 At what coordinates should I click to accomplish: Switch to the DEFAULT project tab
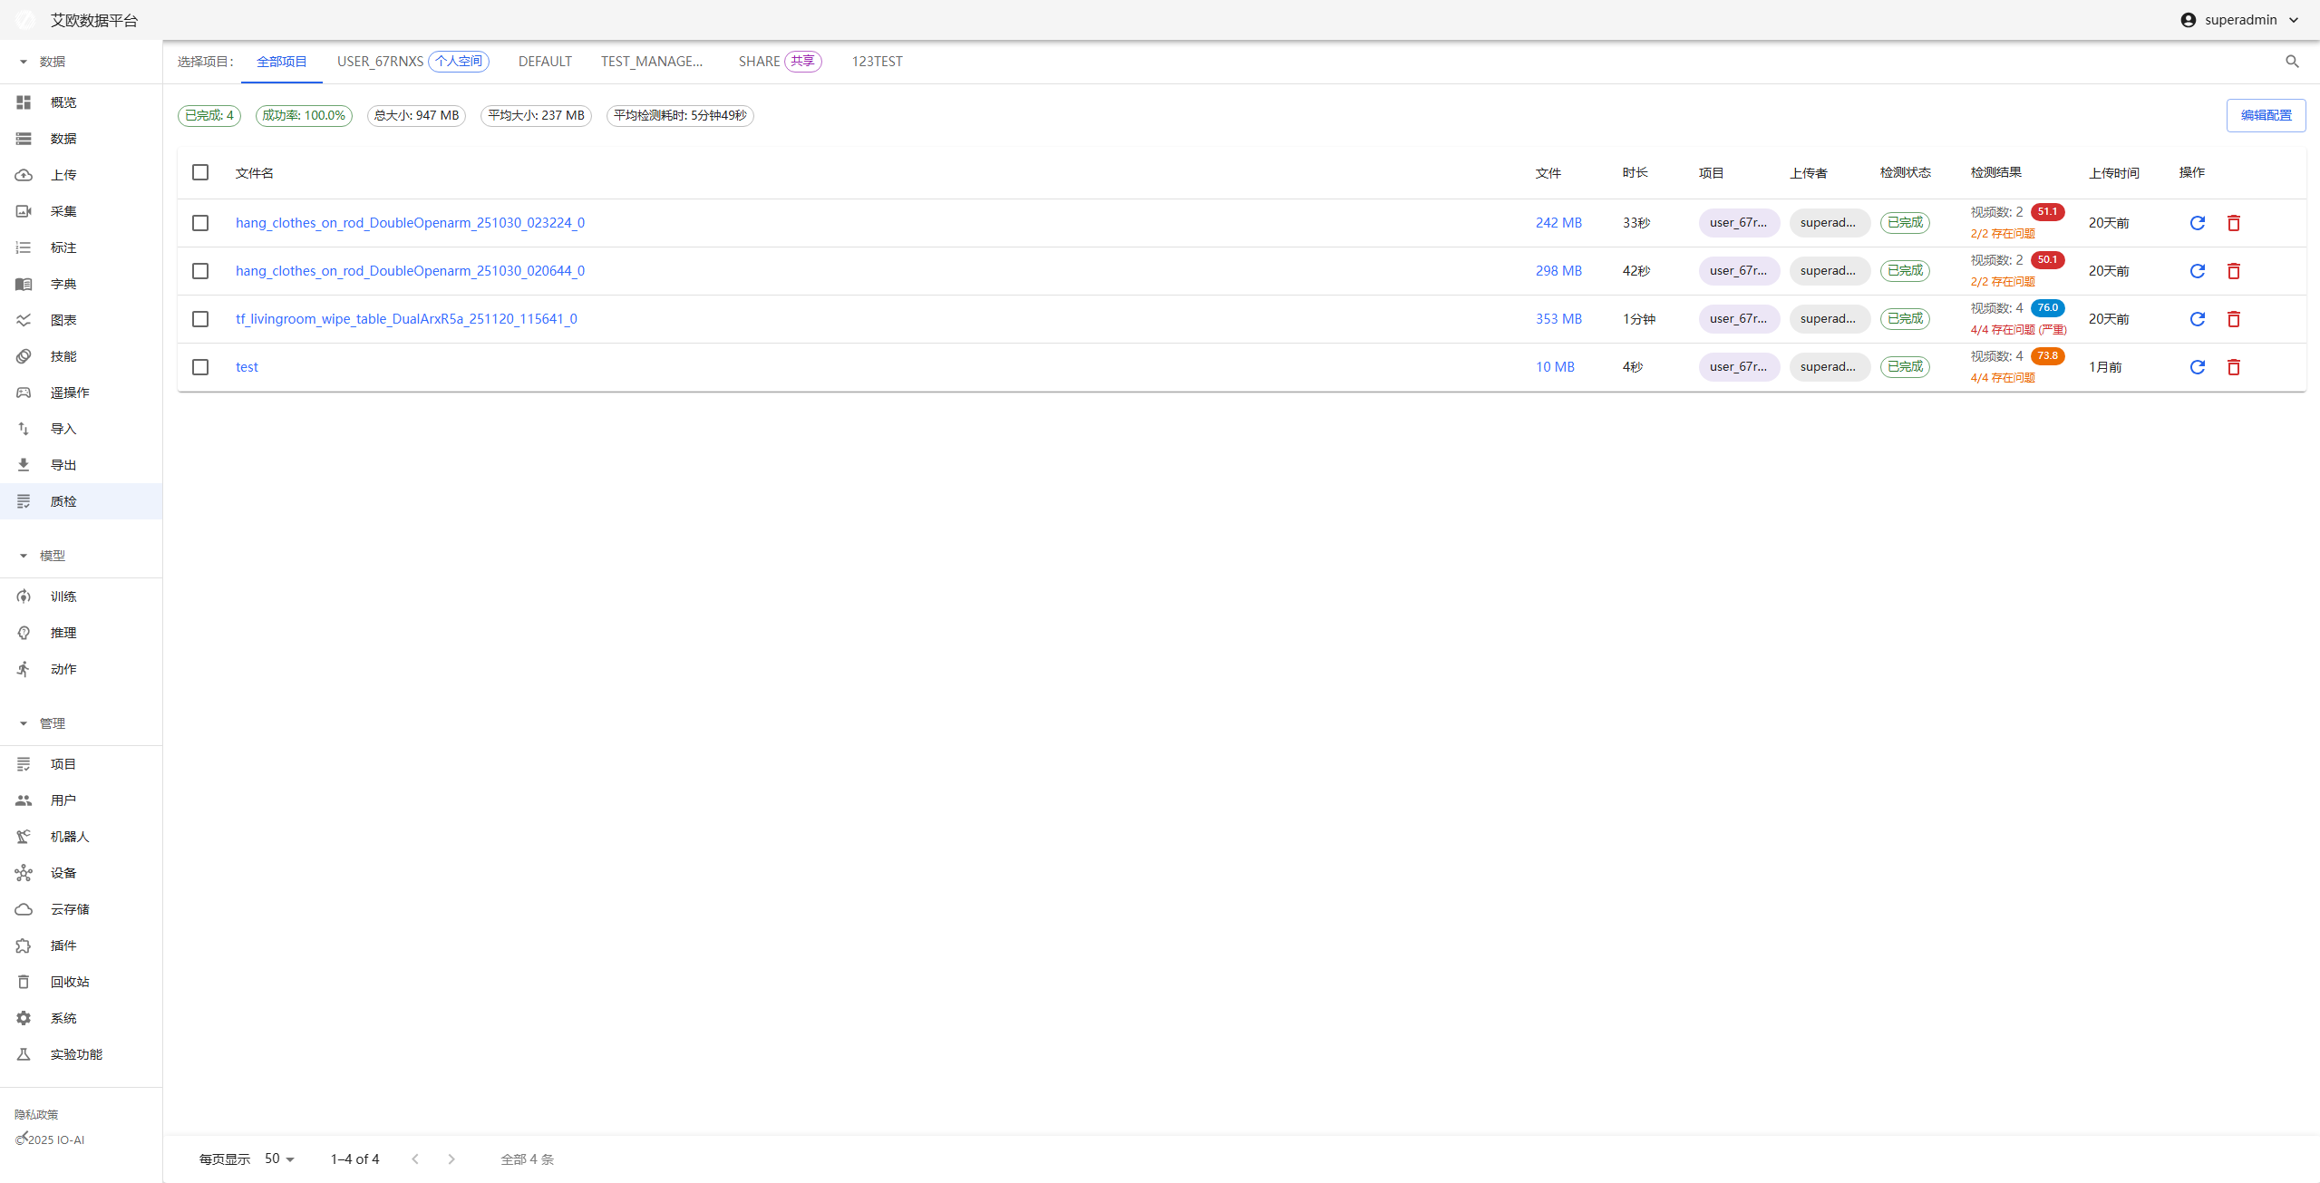(x=545, y=62)
